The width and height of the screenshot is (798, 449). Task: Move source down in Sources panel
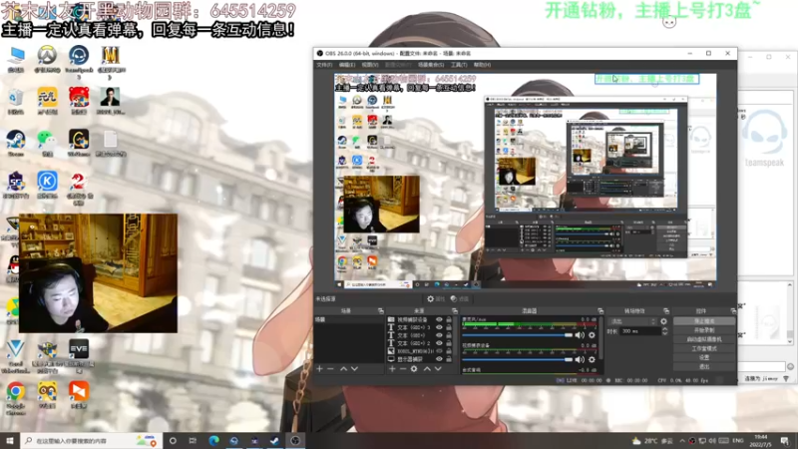[438, 368]
